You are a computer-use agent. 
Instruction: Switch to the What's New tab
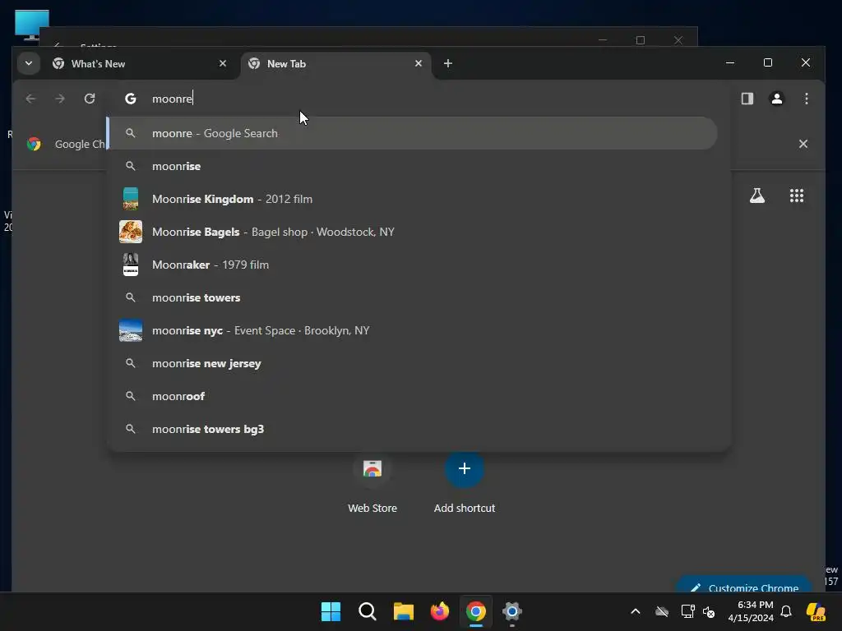[140, 64]
